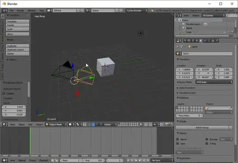This screenshot has height=163, width=238.
Task: Click the pin icon in Properties header
Action: click(x=178, y=47)
